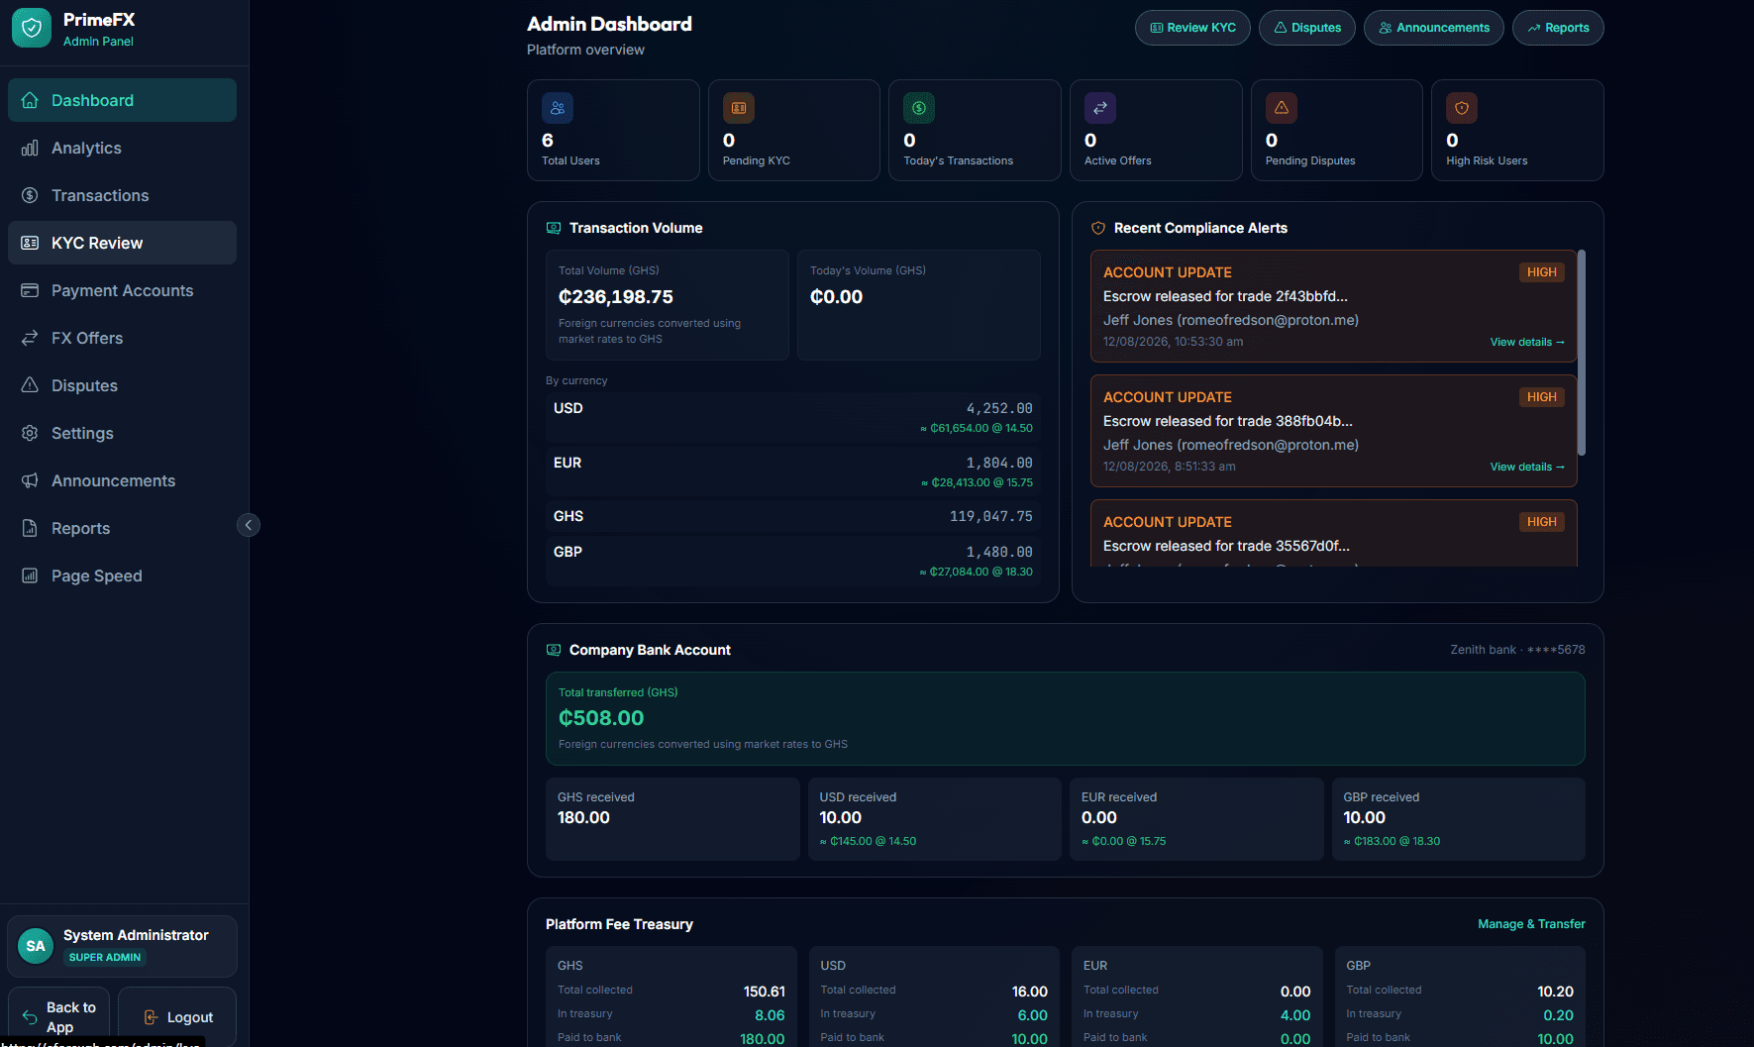The image size is (1754, 1047).
Task: Click the Total Users people icon
Action: [x=558, y=108]
